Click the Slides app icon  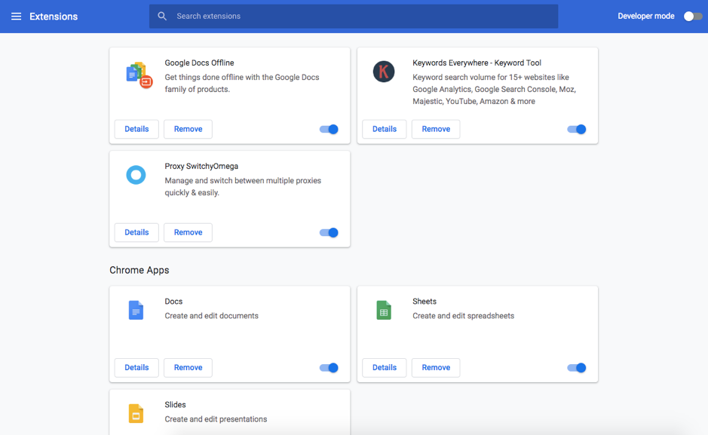[136, 413]
